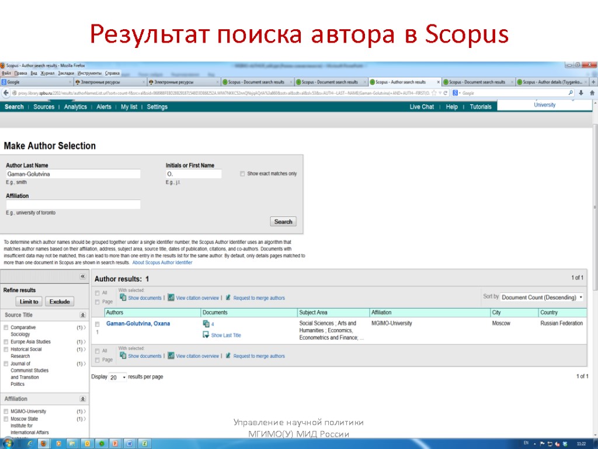598x449 pixels.
Task: Select the Gaman-Golutvina, Oxana row checkbox
Action: coord(98,324)
